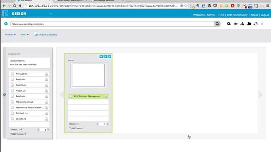This screenshot has height=152, width=271.
Task: Open the Actions dropdown menu
Action: pos(10,35)
